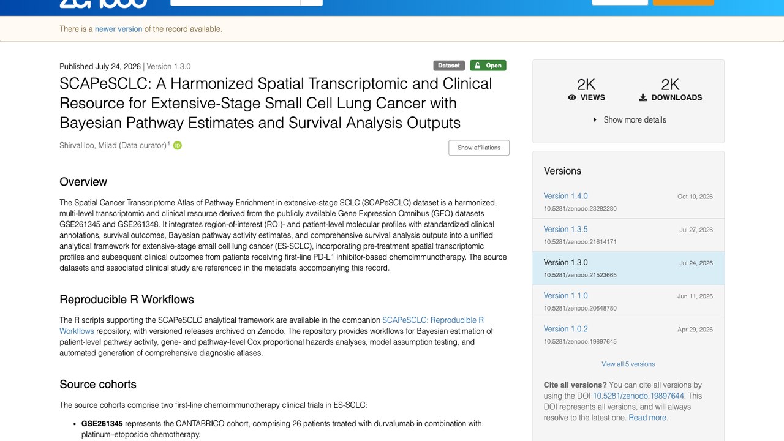Click the Jul 27, 2026 version date
This screenshot has height=441, width=784.
(696, 230)
